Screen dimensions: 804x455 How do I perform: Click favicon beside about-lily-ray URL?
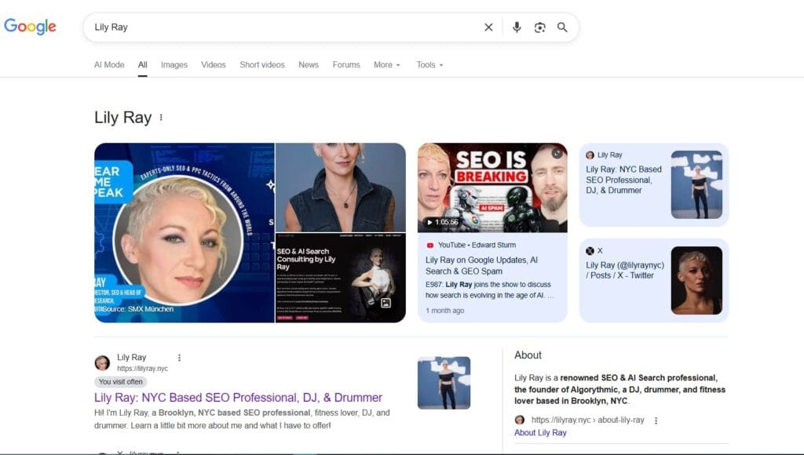(x=520, y=420)
